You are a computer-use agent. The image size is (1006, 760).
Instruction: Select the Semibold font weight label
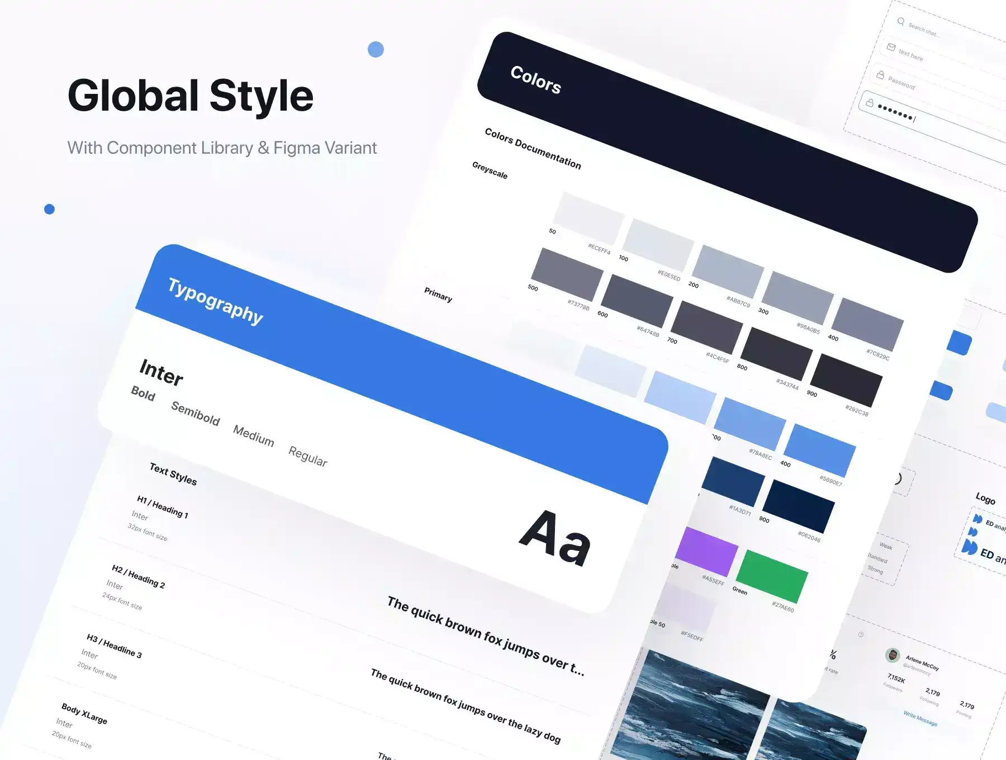click(195, 414)
